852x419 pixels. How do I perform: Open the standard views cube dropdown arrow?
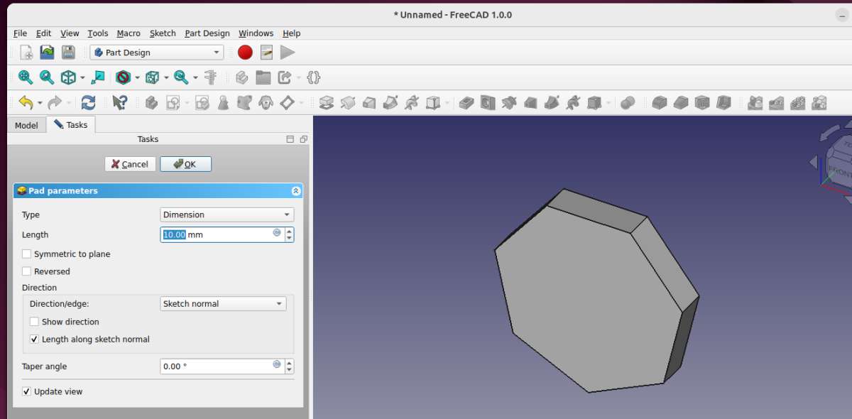82,77
